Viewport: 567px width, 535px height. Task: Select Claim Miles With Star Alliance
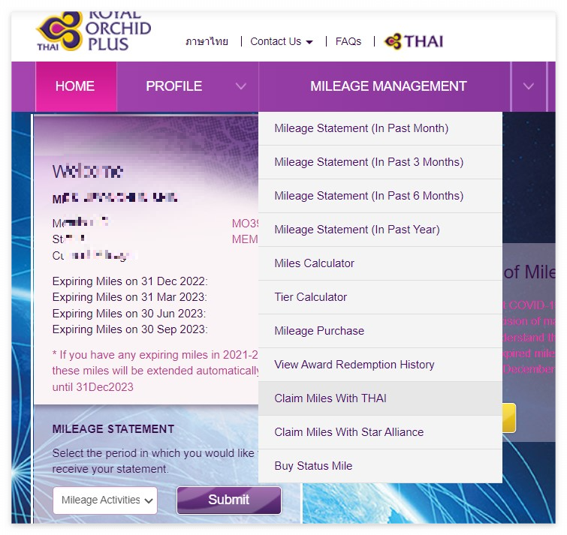pos(381,432)
